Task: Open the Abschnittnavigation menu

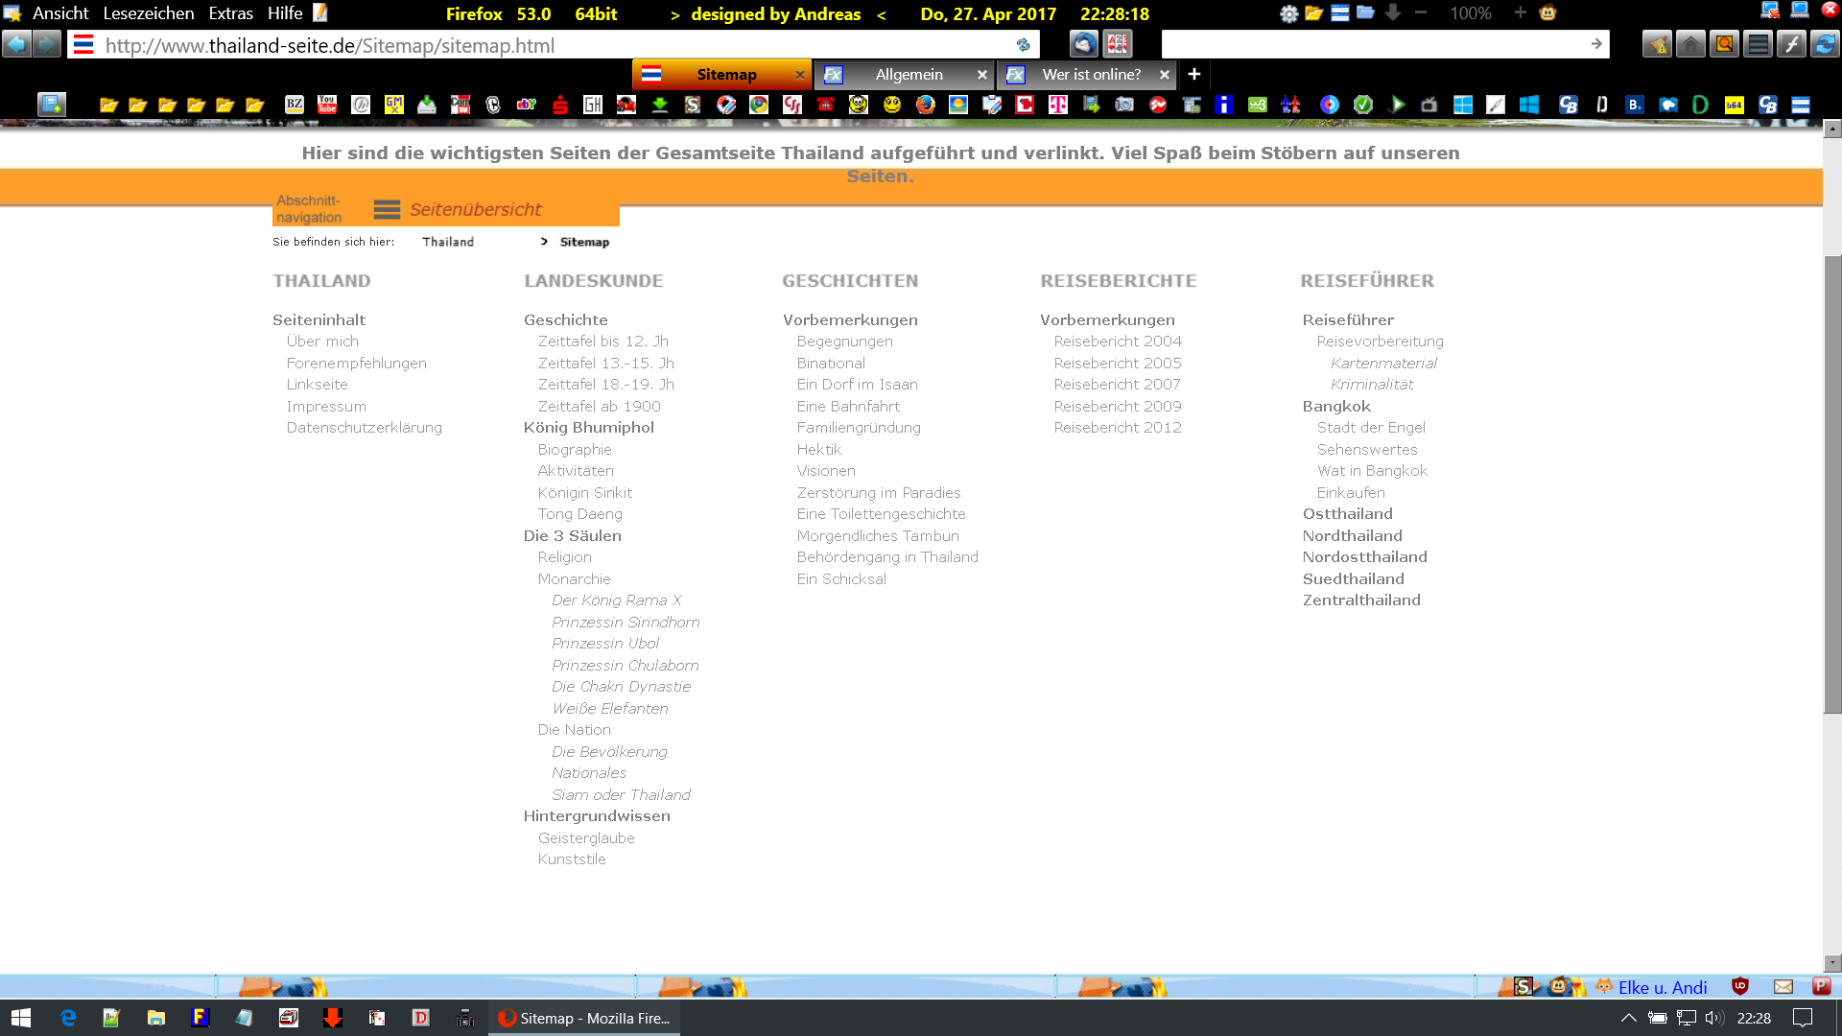Action: [x=309, y=209]
